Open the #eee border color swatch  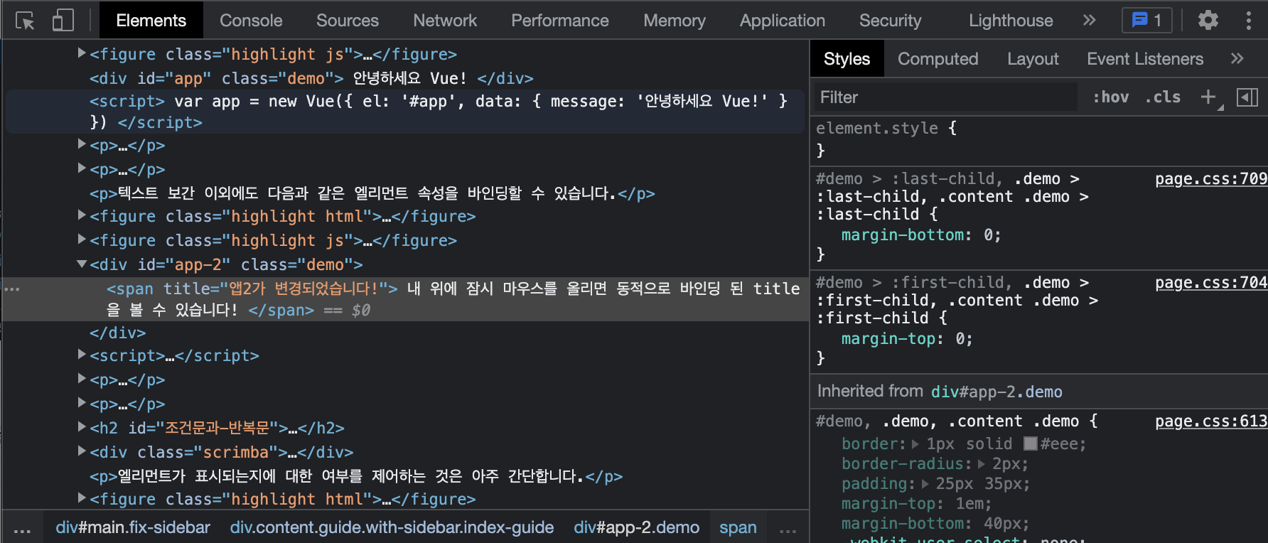[x=1031, y=443]
